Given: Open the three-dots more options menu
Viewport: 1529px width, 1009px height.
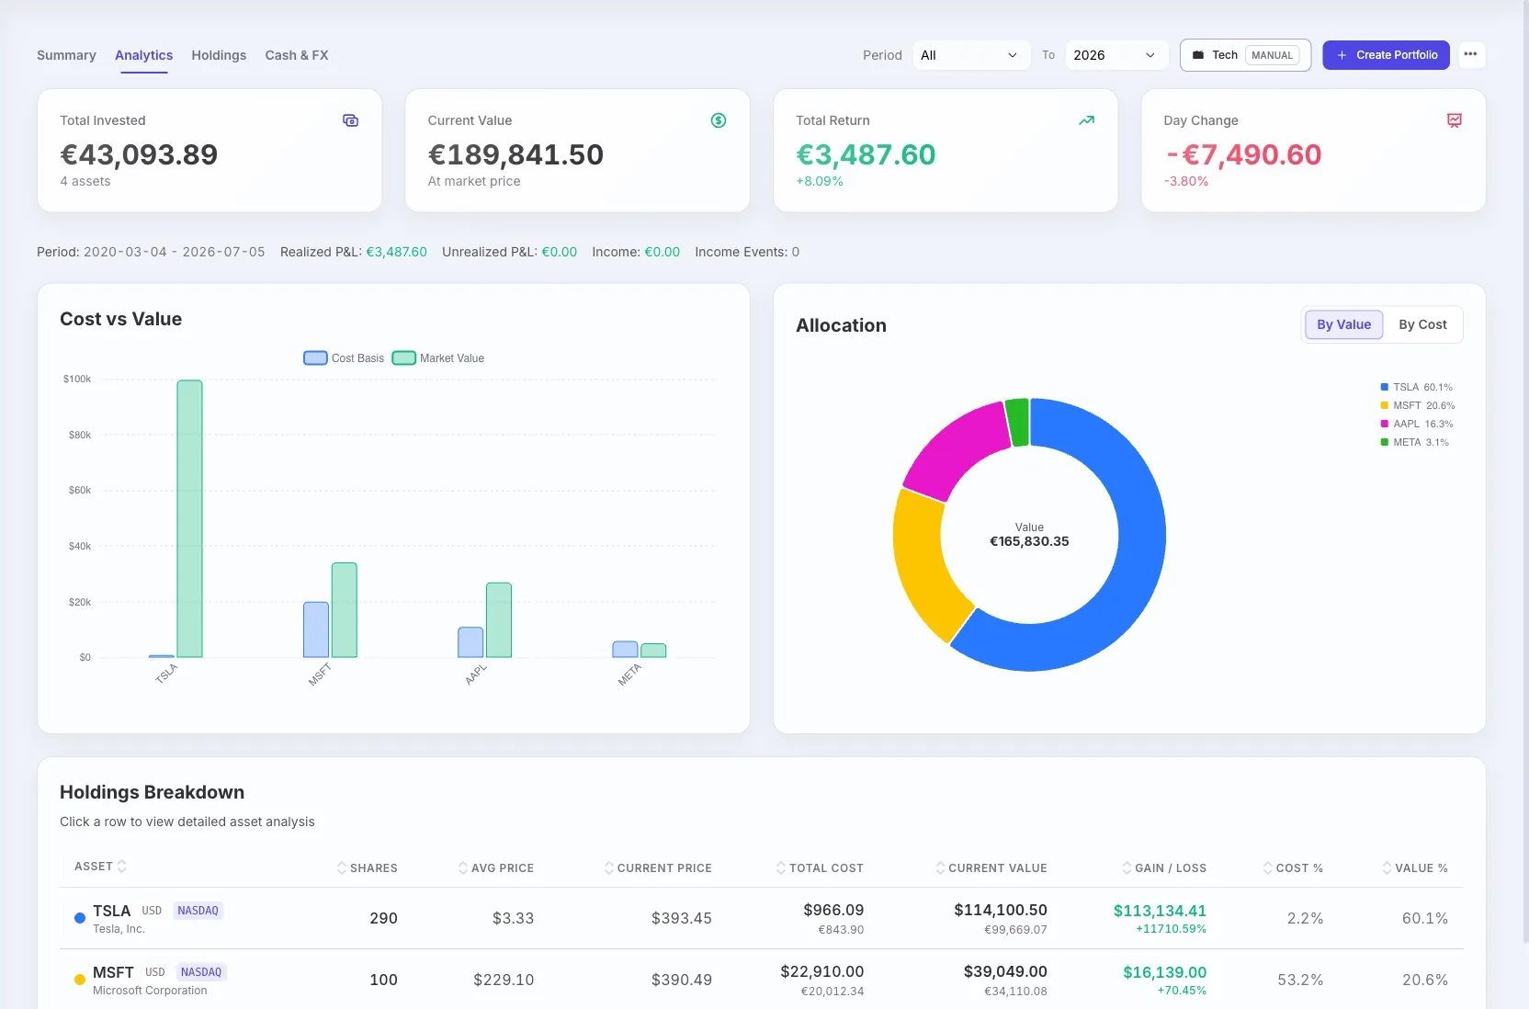Looking at the screenshot, I should point(1470,54).
